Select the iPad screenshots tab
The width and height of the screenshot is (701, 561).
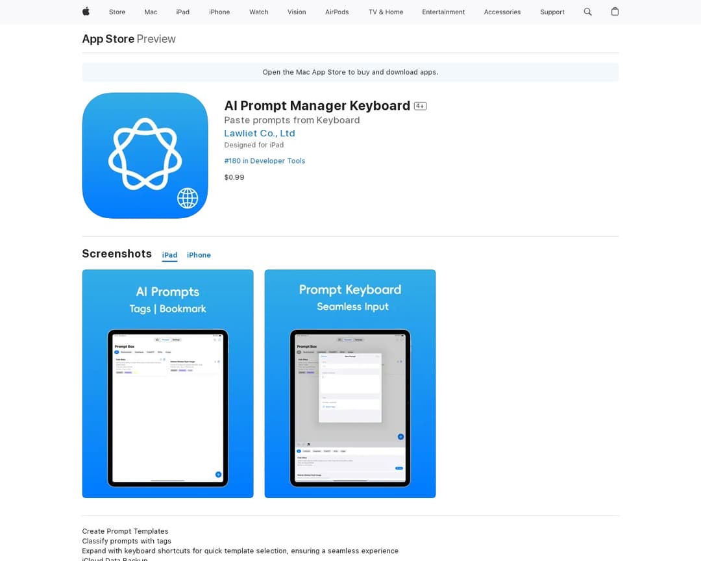169,255
